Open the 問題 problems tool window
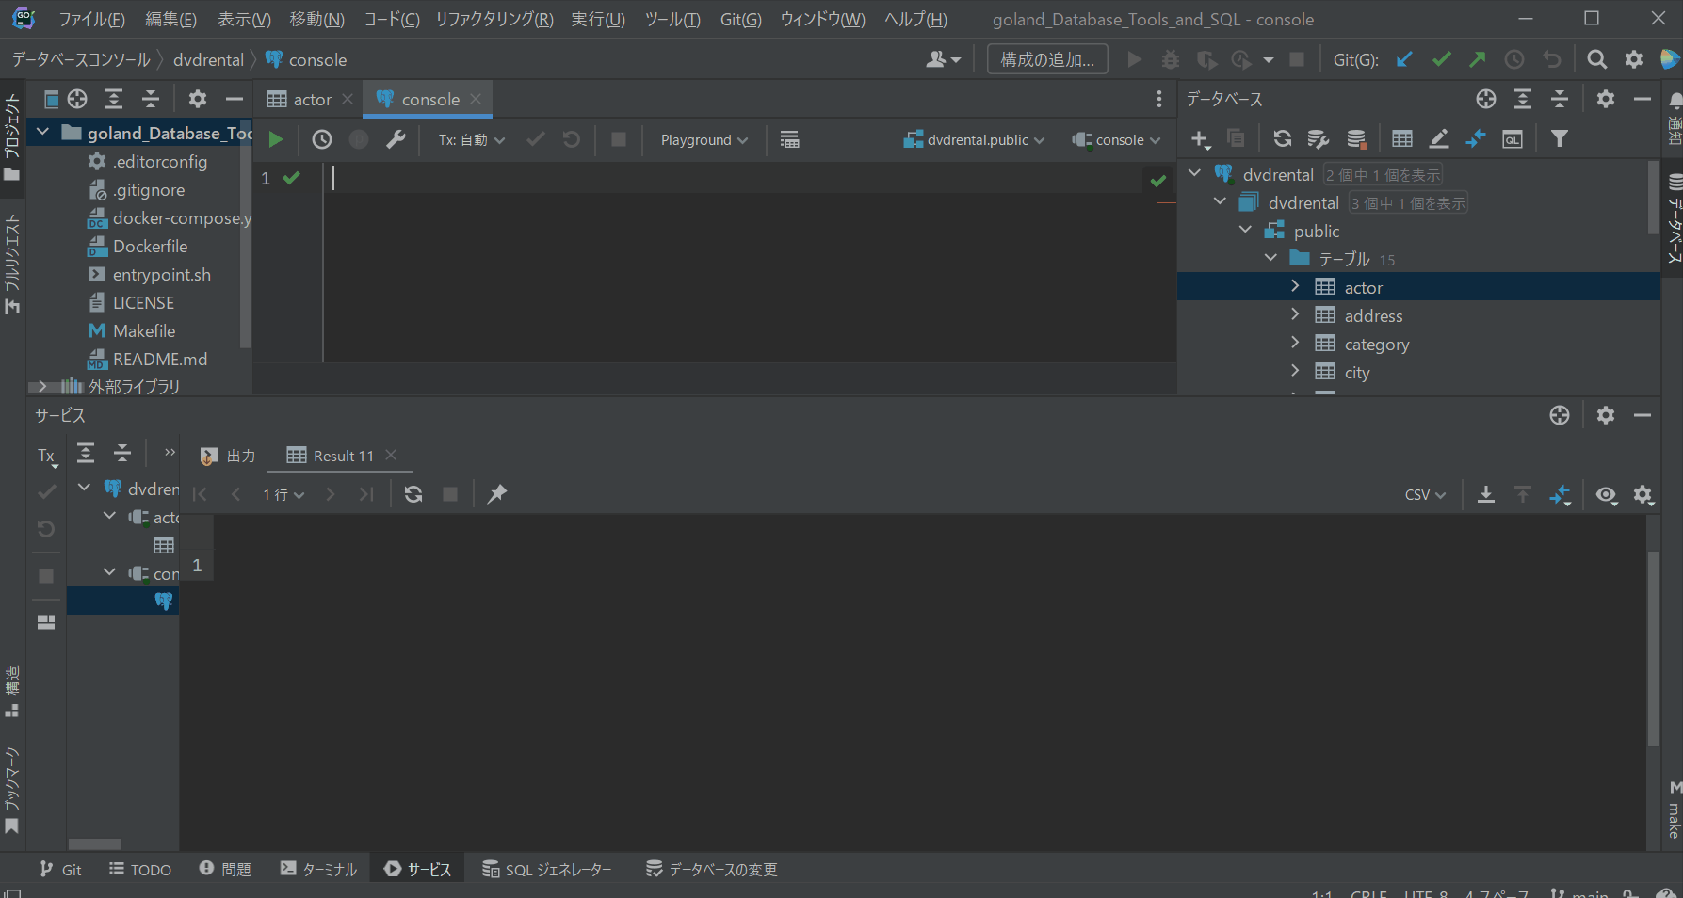1683x898 pixels. point(225,869)
